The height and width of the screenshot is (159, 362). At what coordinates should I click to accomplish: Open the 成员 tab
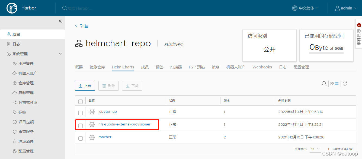(145, 67)
